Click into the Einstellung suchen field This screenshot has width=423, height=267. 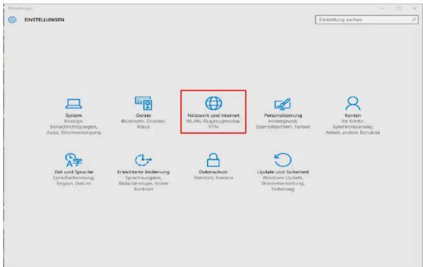tap(367, 20)
